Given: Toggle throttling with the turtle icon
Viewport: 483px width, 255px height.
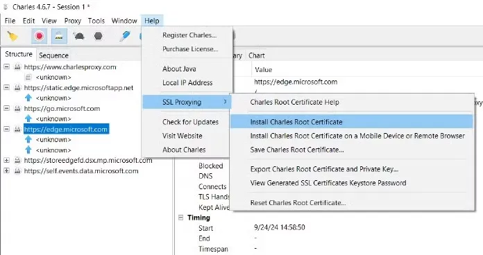Looking at the screenshot, I should point(79,36).
